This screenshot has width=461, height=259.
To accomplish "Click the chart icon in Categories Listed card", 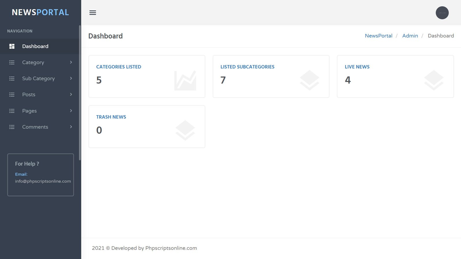I will (x=185, y=81).
